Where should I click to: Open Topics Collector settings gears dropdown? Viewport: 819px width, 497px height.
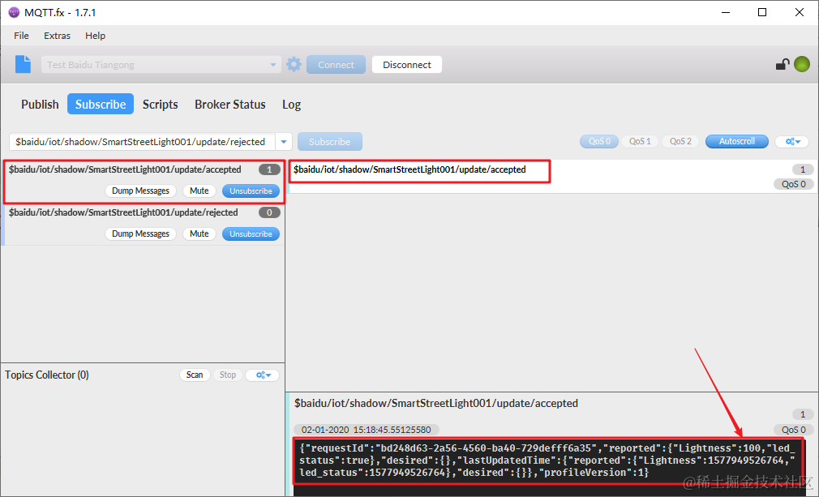tap(262, 375)
